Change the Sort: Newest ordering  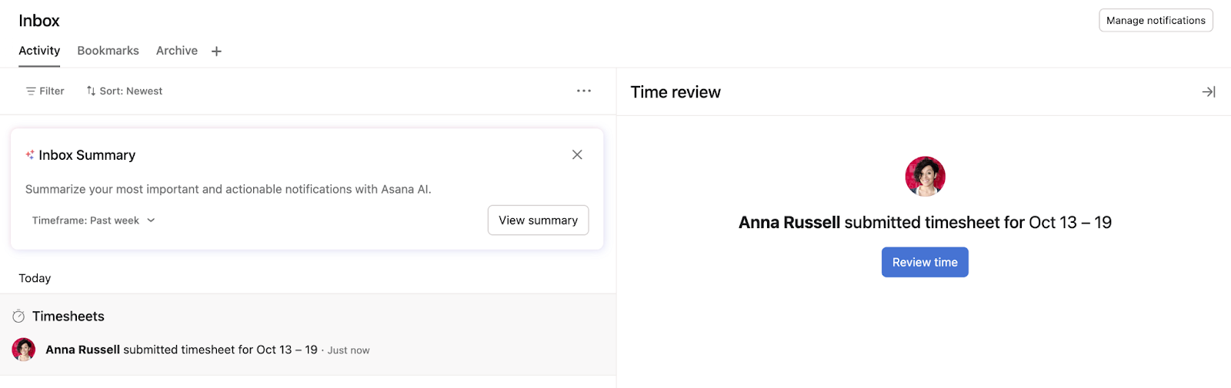coord(125,91)
